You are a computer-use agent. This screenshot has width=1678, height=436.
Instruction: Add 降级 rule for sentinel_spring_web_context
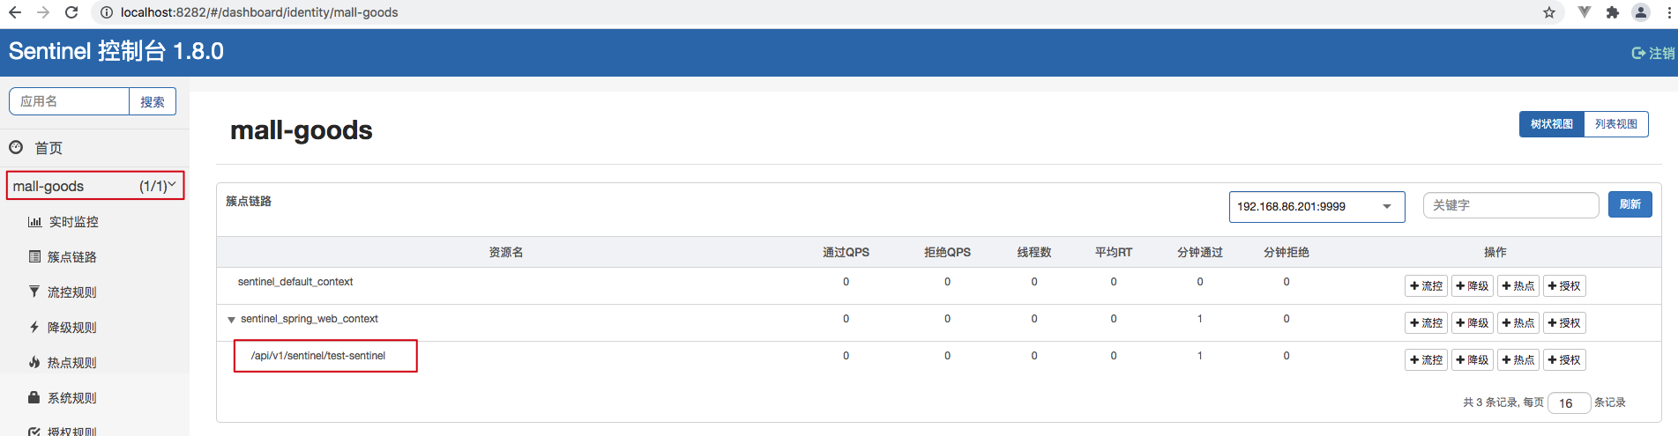(1472, 323)
